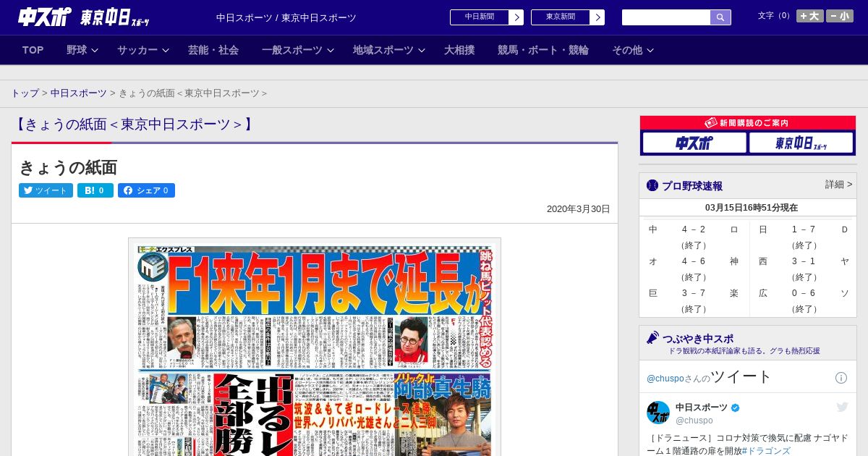
Task: Share via Twitter ツイート button
Action: pyautogui.click(x=46, y=190)
